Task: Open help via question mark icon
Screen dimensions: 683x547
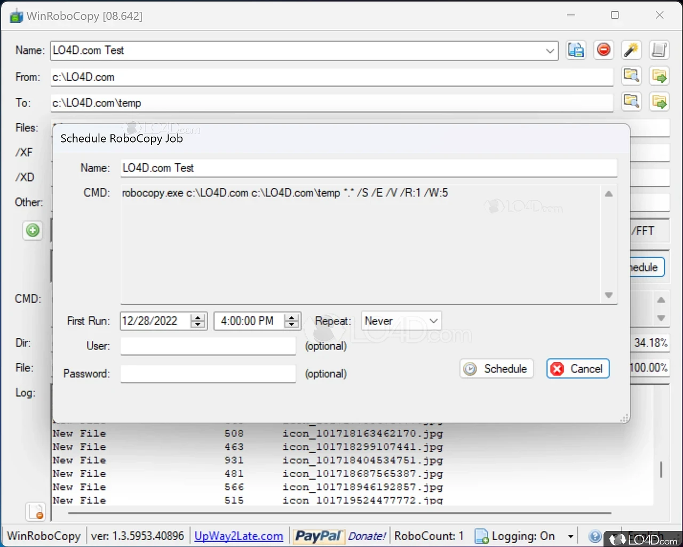Action: pos(595,536)
